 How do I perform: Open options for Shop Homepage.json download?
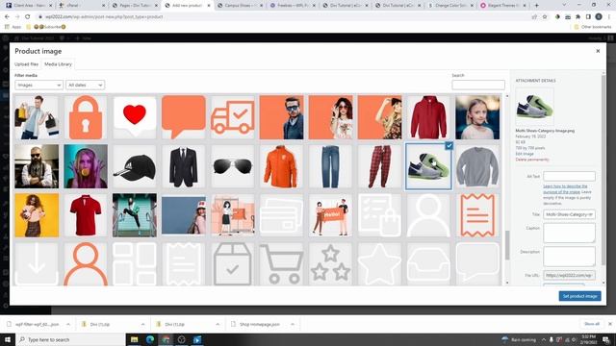click(293, 324)
